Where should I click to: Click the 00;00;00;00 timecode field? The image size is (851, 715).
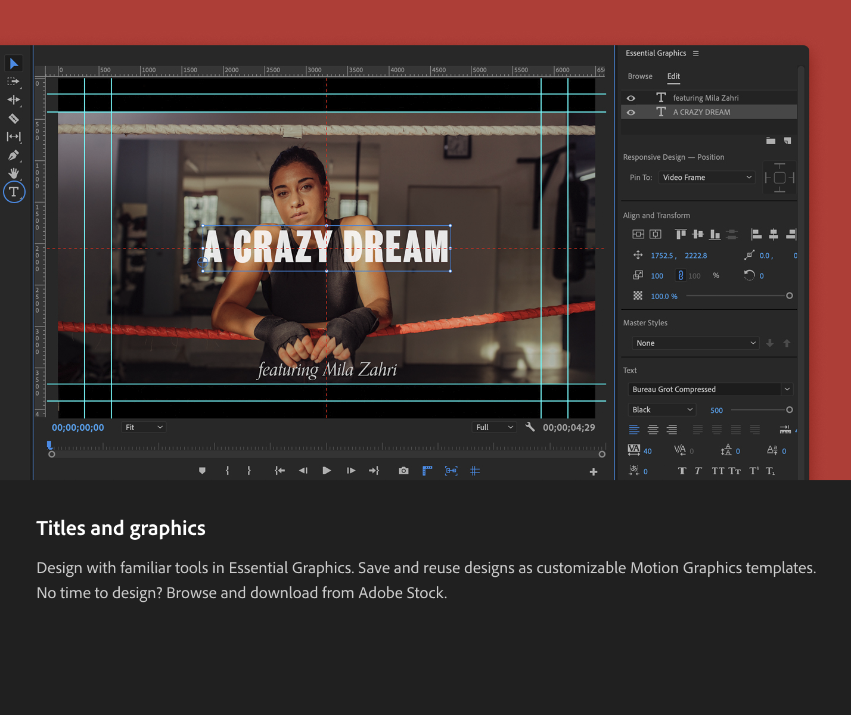click(x=77, y=427)
